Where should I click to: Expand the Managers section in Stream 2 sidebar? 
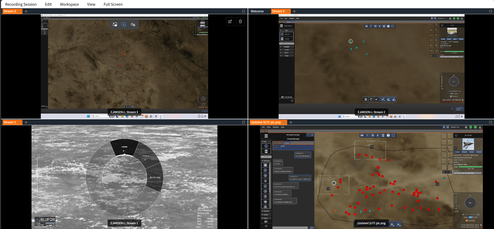click(287, 47)
